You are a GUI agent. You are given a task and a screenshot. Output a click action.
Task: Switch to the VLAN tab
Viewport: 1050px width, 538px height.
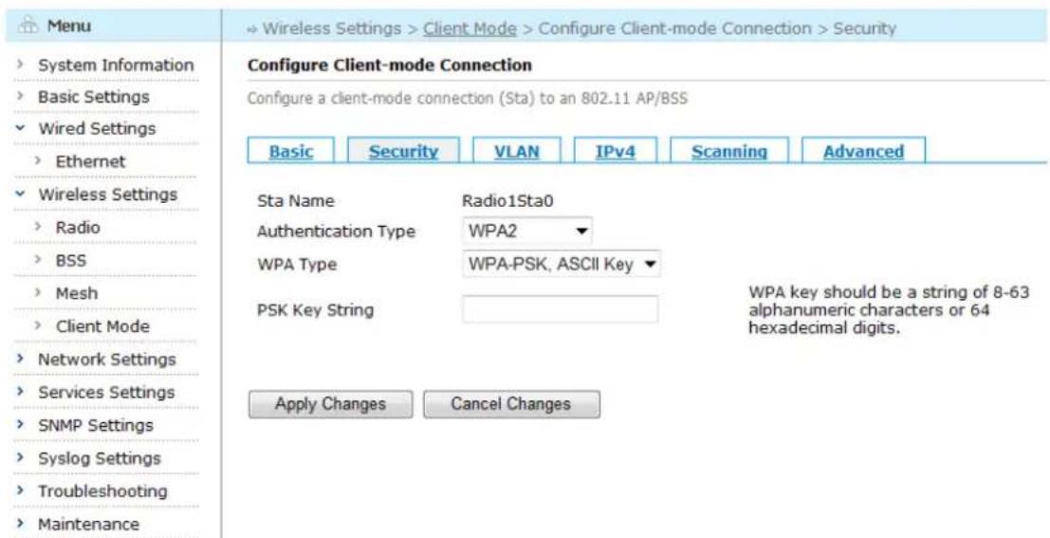[x=516, y=152]
